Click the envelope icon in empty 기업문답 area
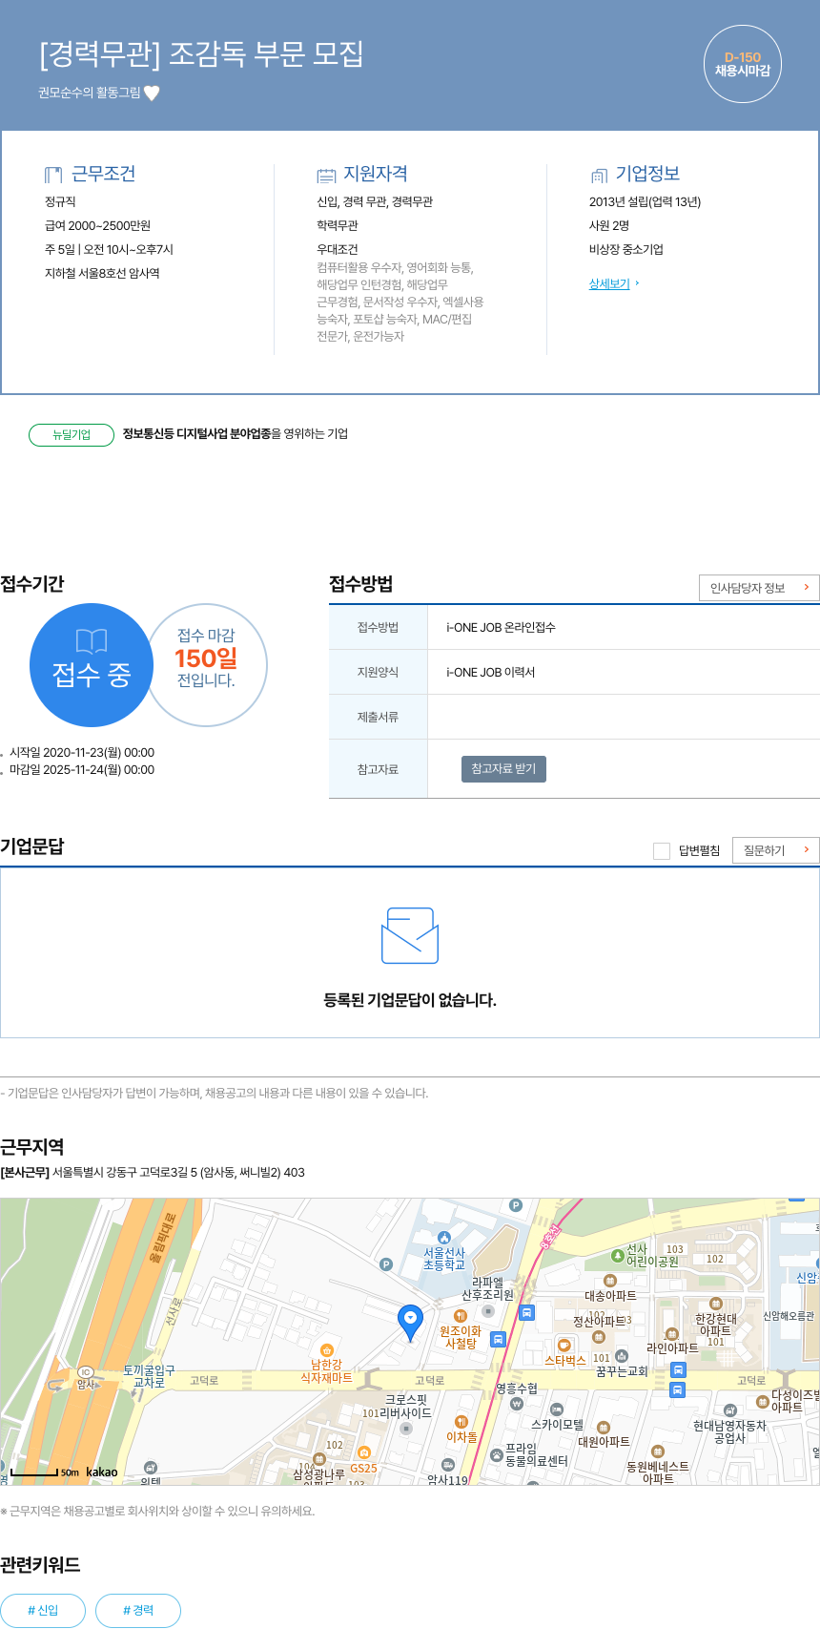This screenshot has height=1629, width=820. click(410, 935)
